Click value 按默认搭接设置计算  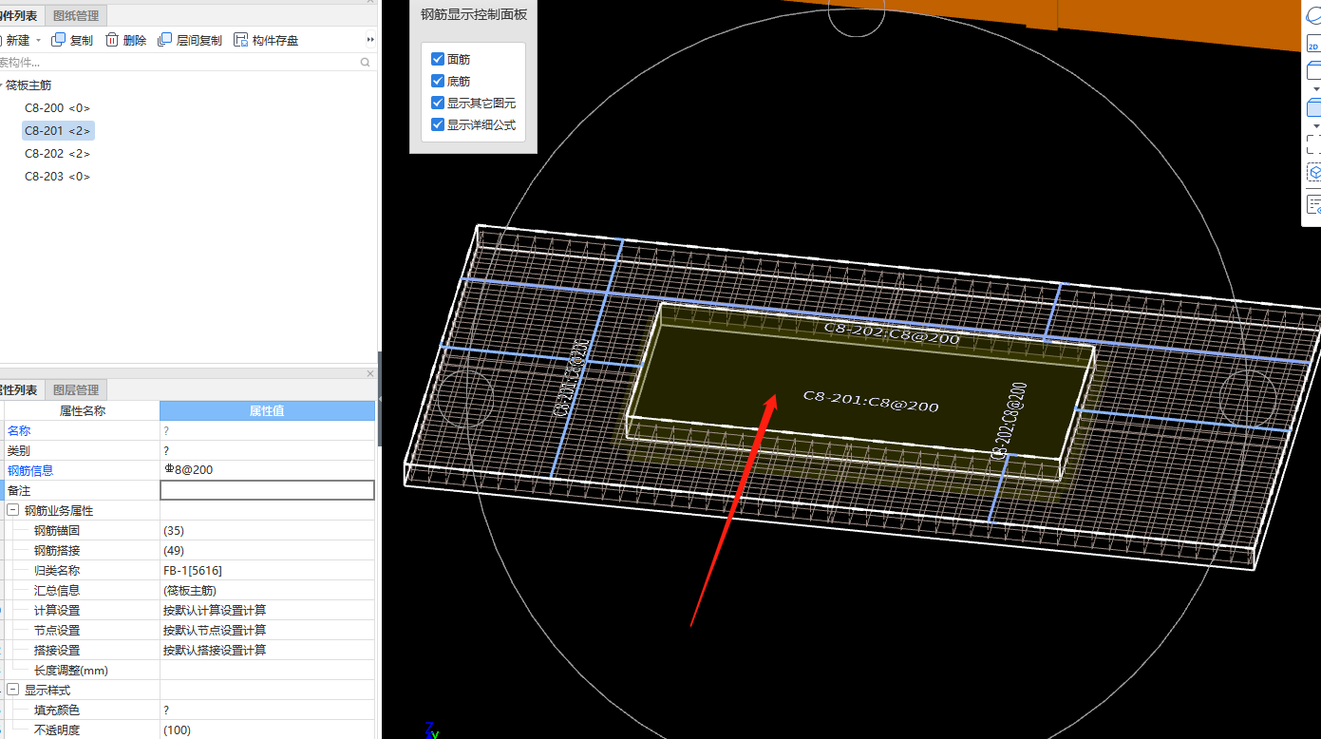click(215, 650)
